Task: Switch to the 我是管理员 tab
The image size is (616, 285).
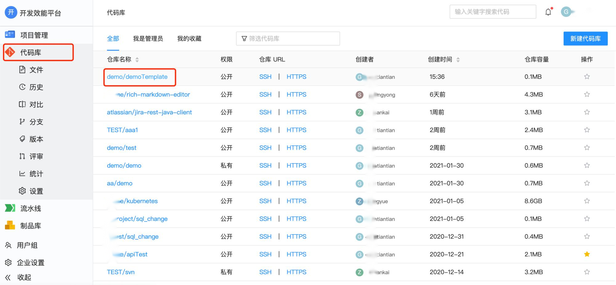Action: pyautogui.click(x=148, y=39)
